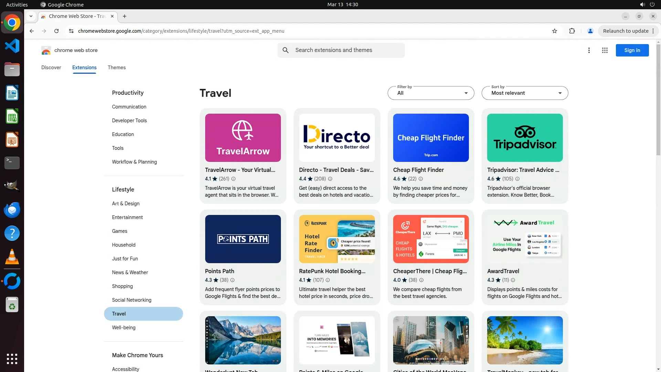Open the Sort by Most relevant dropdown

coord(524,93)
